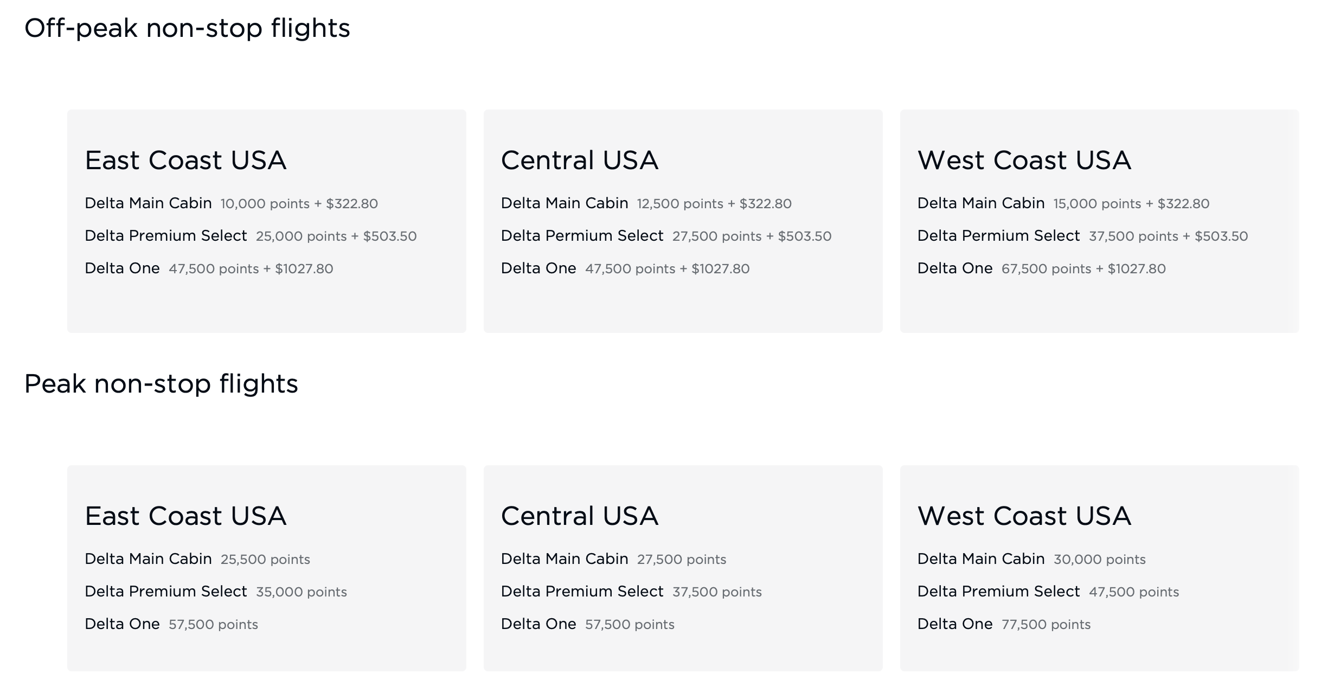Select the peak East Coast USA card title
The height and width of the screenshot is (693, 1334).
click(x=185, y=516)
